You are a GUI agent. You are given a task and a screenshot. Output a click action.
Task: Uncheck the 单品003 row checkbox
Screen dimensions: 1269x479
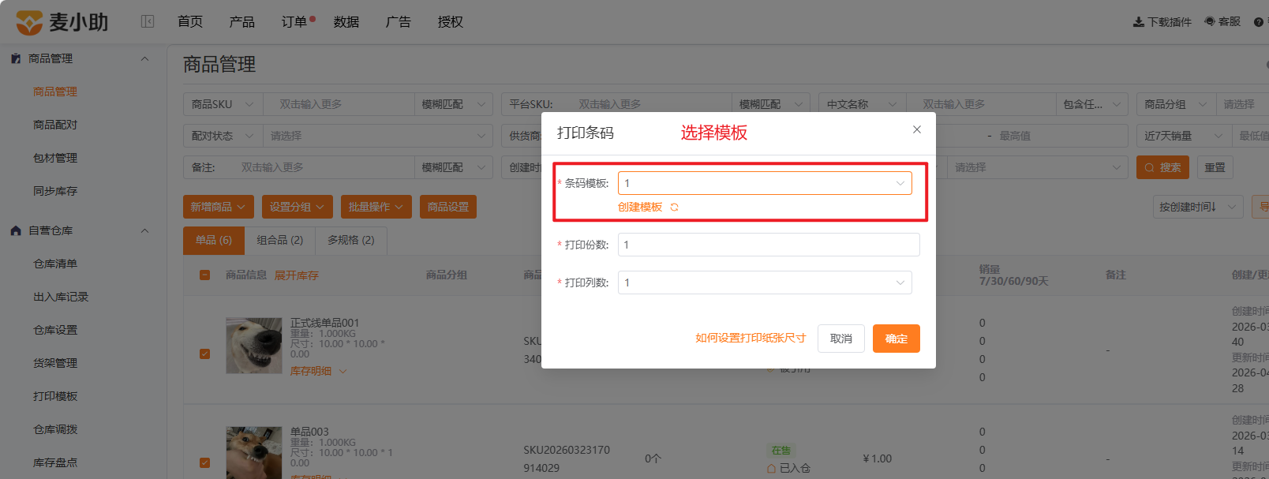tap(204, 462)
